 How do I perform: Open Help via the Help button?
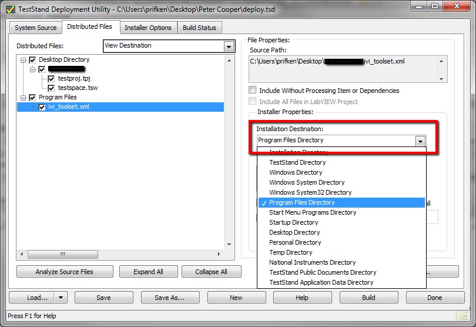click(x=303, y=298)
